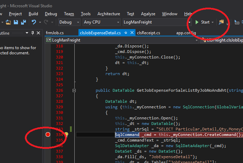Click 'this._myConnection.Open();' on line 331
The width and height of the screenshot is (243, 163).
tap(146, 118)
